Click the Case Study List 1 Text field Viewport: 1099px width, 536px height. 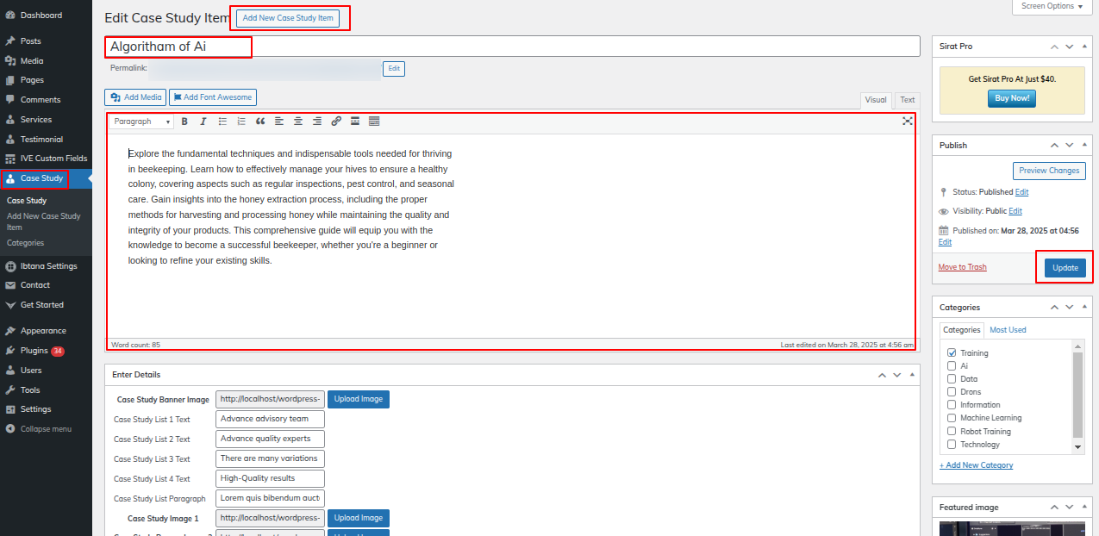[x=270, y=420]
